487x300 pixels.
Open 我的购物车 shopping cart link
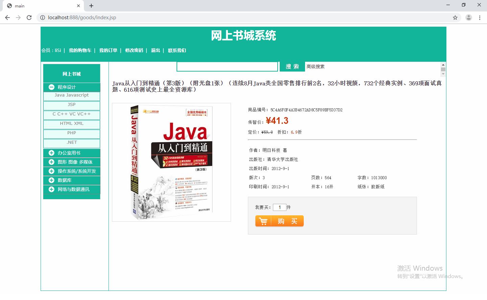pyautogui.click(x=80, y=50)
